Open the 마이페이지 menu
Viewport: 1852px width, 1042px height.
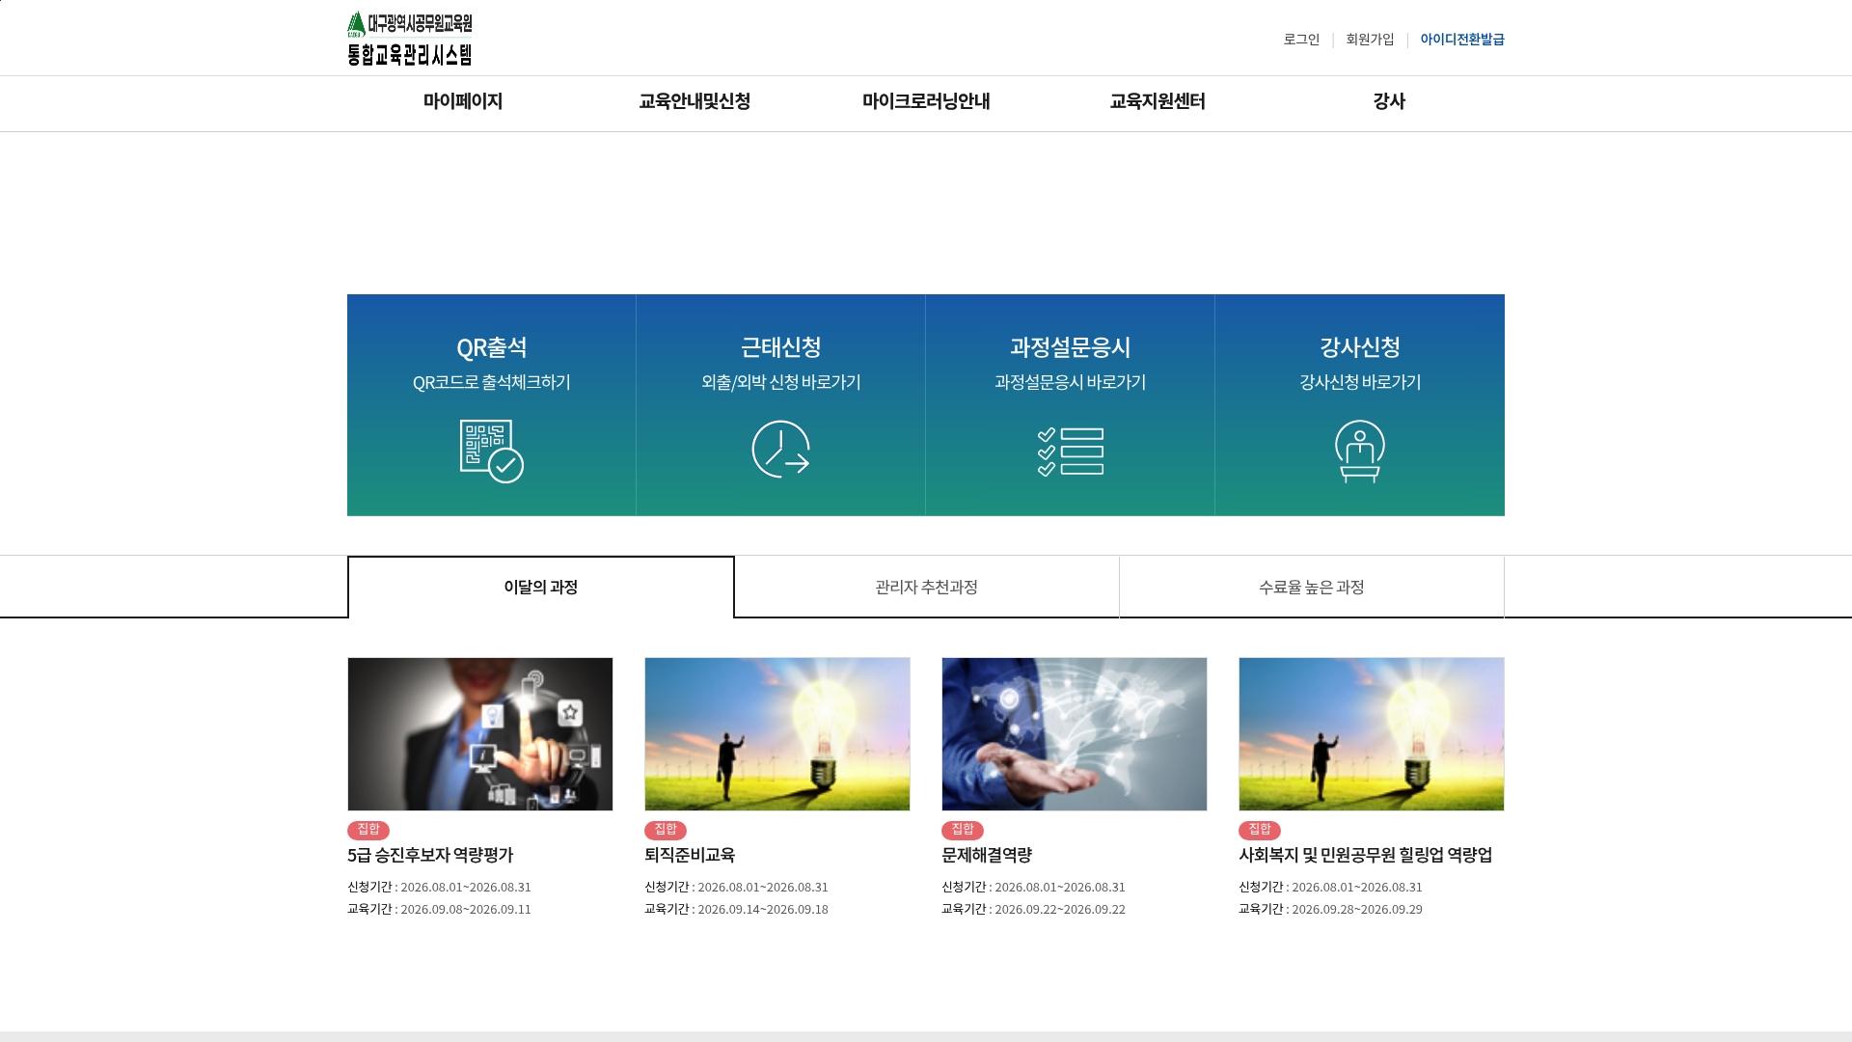[x=463, y=101]
